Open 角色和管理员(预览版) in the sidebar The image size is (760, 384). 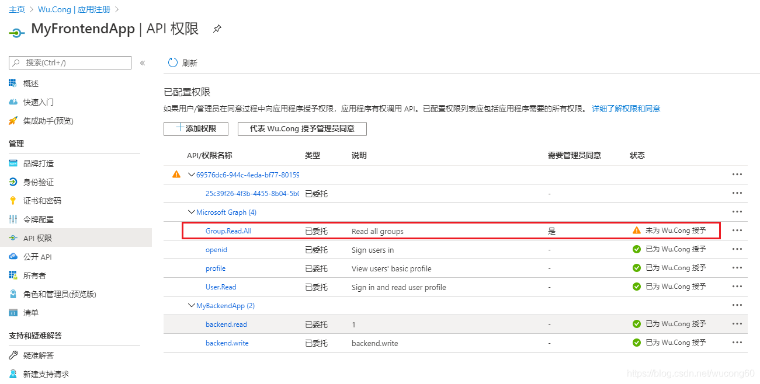[x=60, y=294]
